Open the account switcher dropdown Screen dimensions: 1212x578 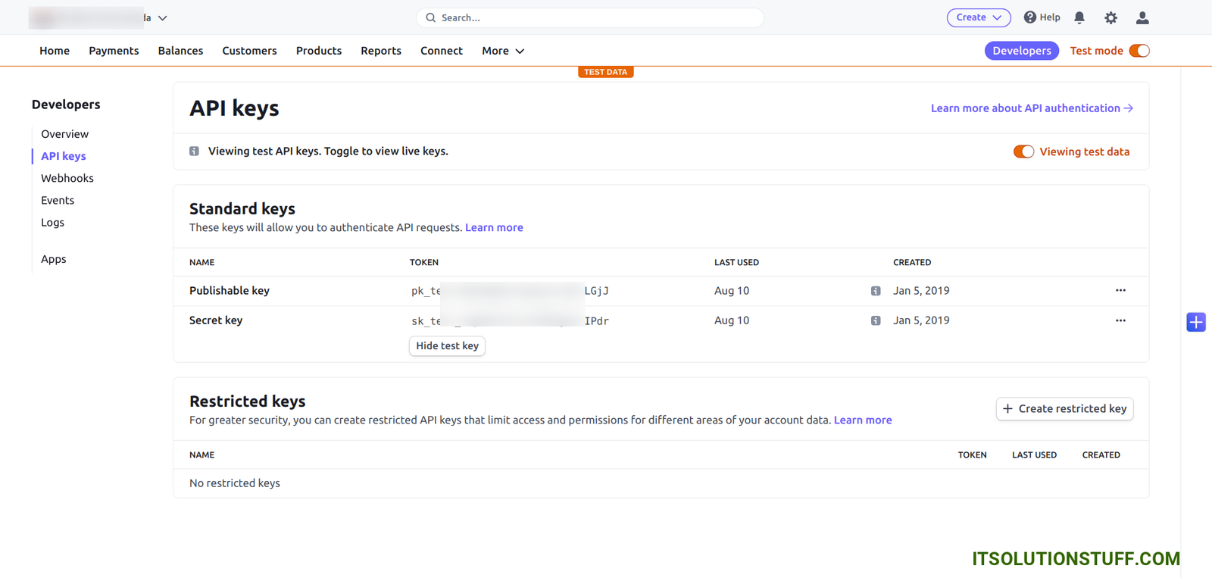click(98, 17)
